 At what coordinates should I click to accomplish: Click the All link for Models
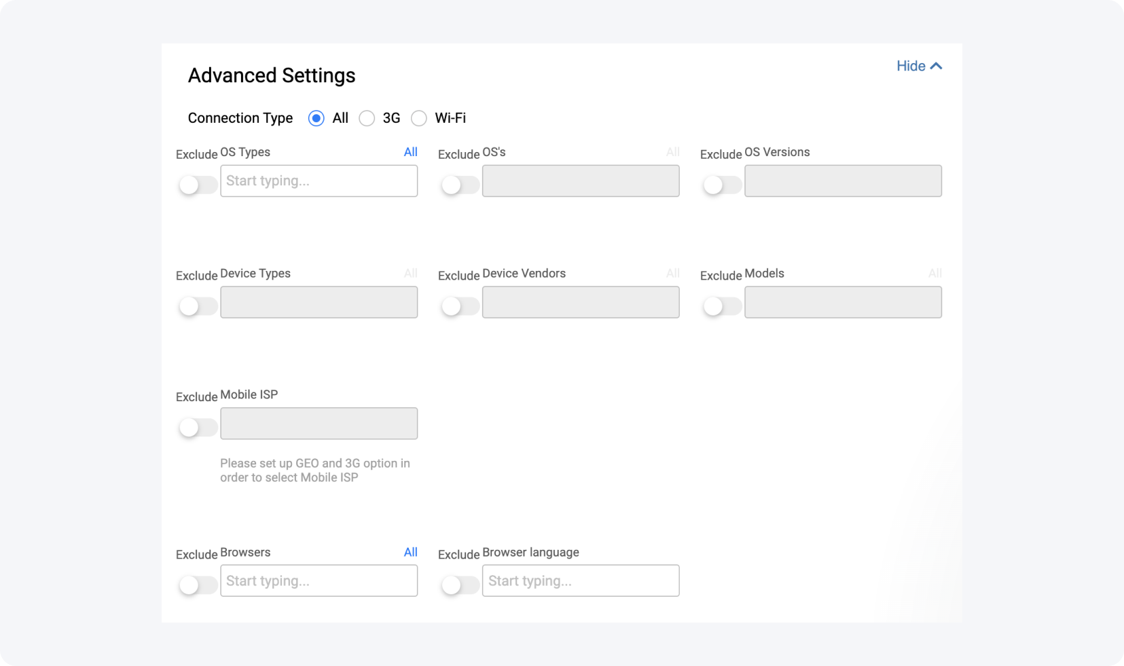point(935,273)
